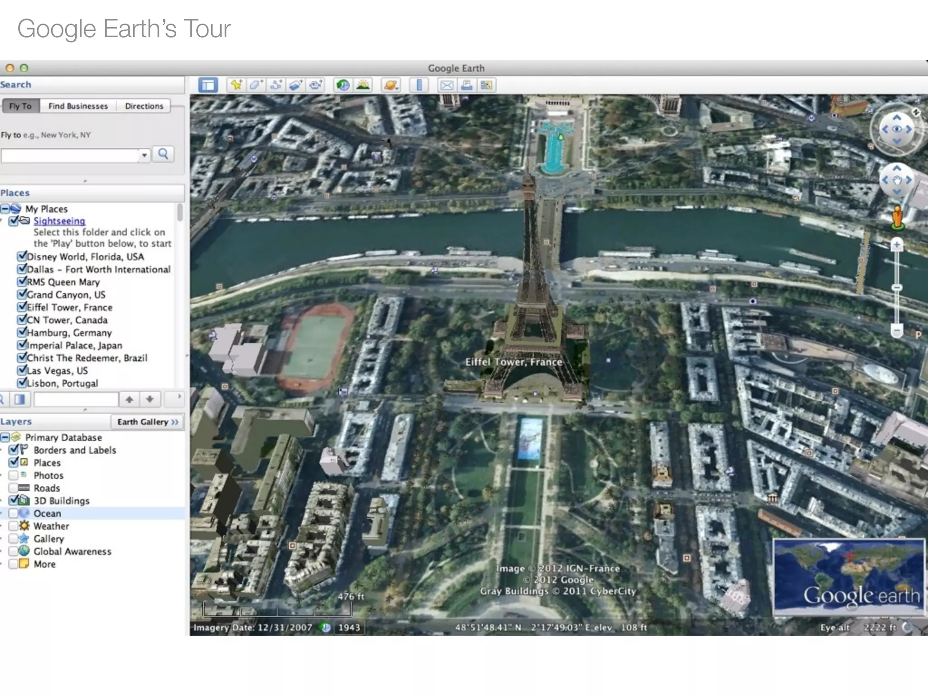The height and width of the screenshot is (696, 928).
Task: Click the Print icon in toolbar
Action: [x=467, y=85]
